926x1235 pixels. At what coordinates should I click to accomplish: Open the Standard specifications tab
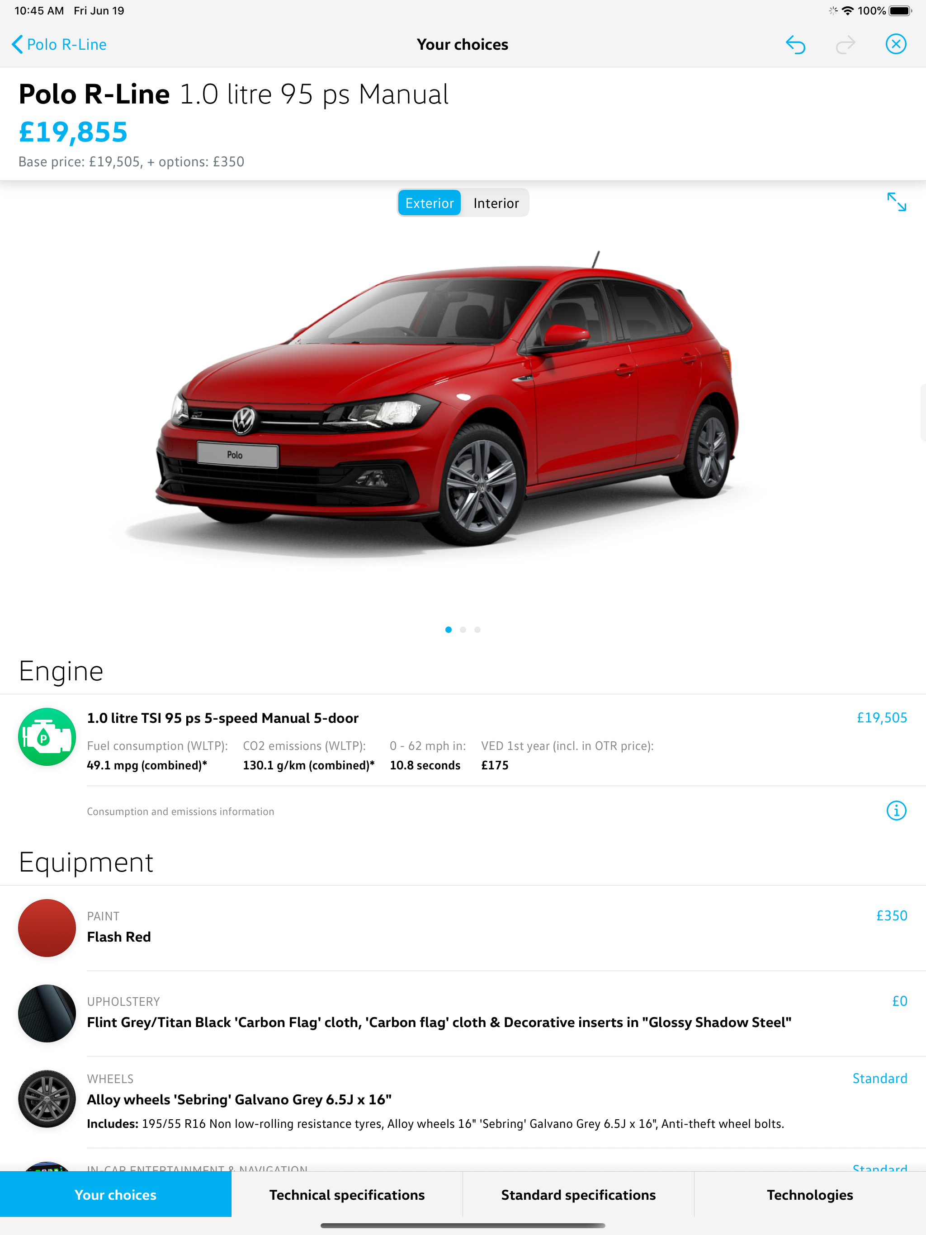(x=578, y=1194)
